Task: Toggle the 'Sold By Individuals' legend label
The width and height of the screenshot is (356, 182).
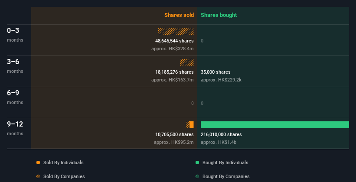Action: (x=63, y=162)
